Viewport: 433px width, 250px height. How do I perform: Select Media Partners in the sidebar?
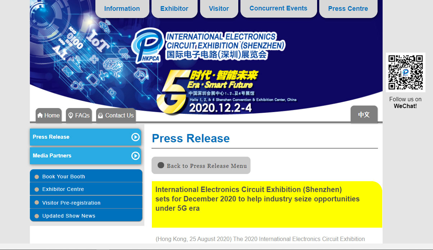[x=85, y=156]
